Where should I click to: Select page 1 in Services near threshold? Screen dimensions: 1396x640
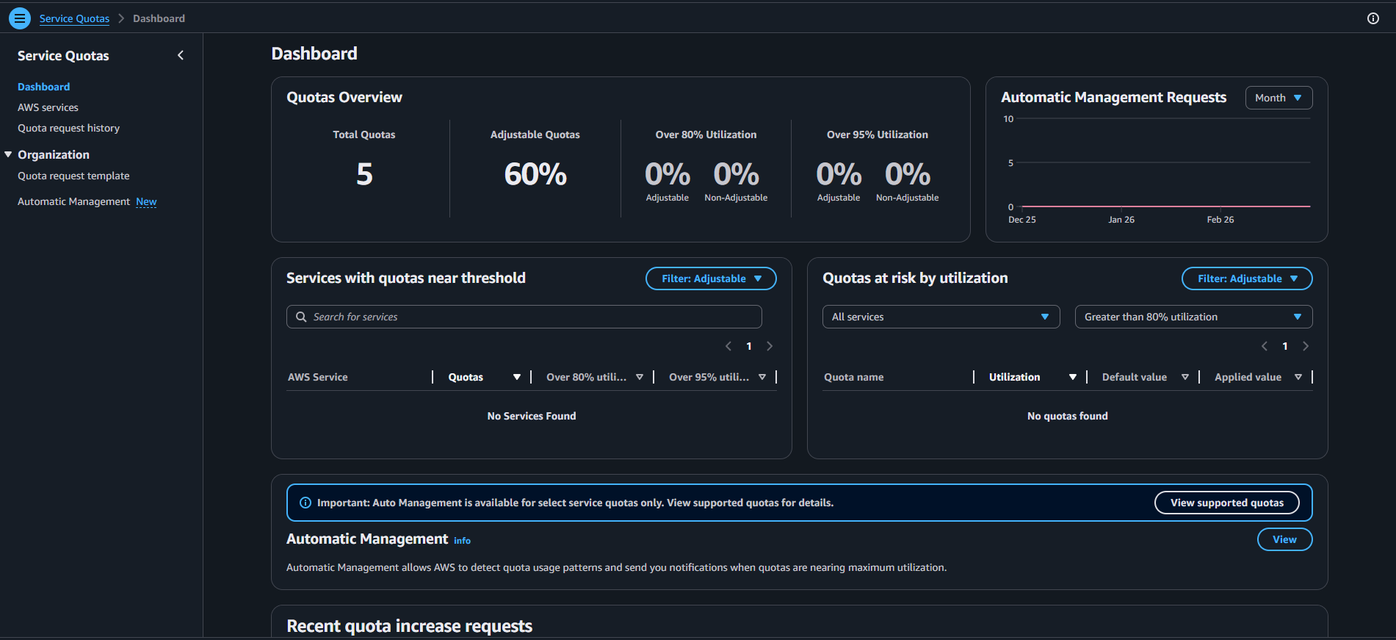[x=749, y=346]
